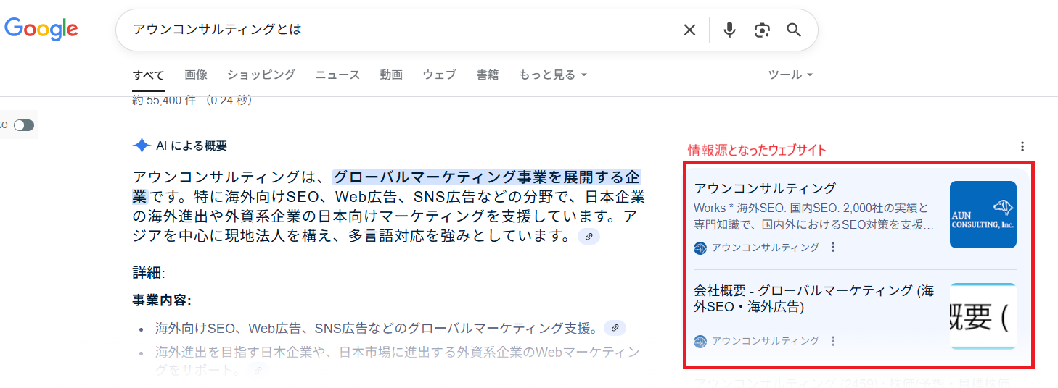Open アウンコンサルティング source card title
1058x388 pixels.
pyautogui.click(x=765, y=188)
